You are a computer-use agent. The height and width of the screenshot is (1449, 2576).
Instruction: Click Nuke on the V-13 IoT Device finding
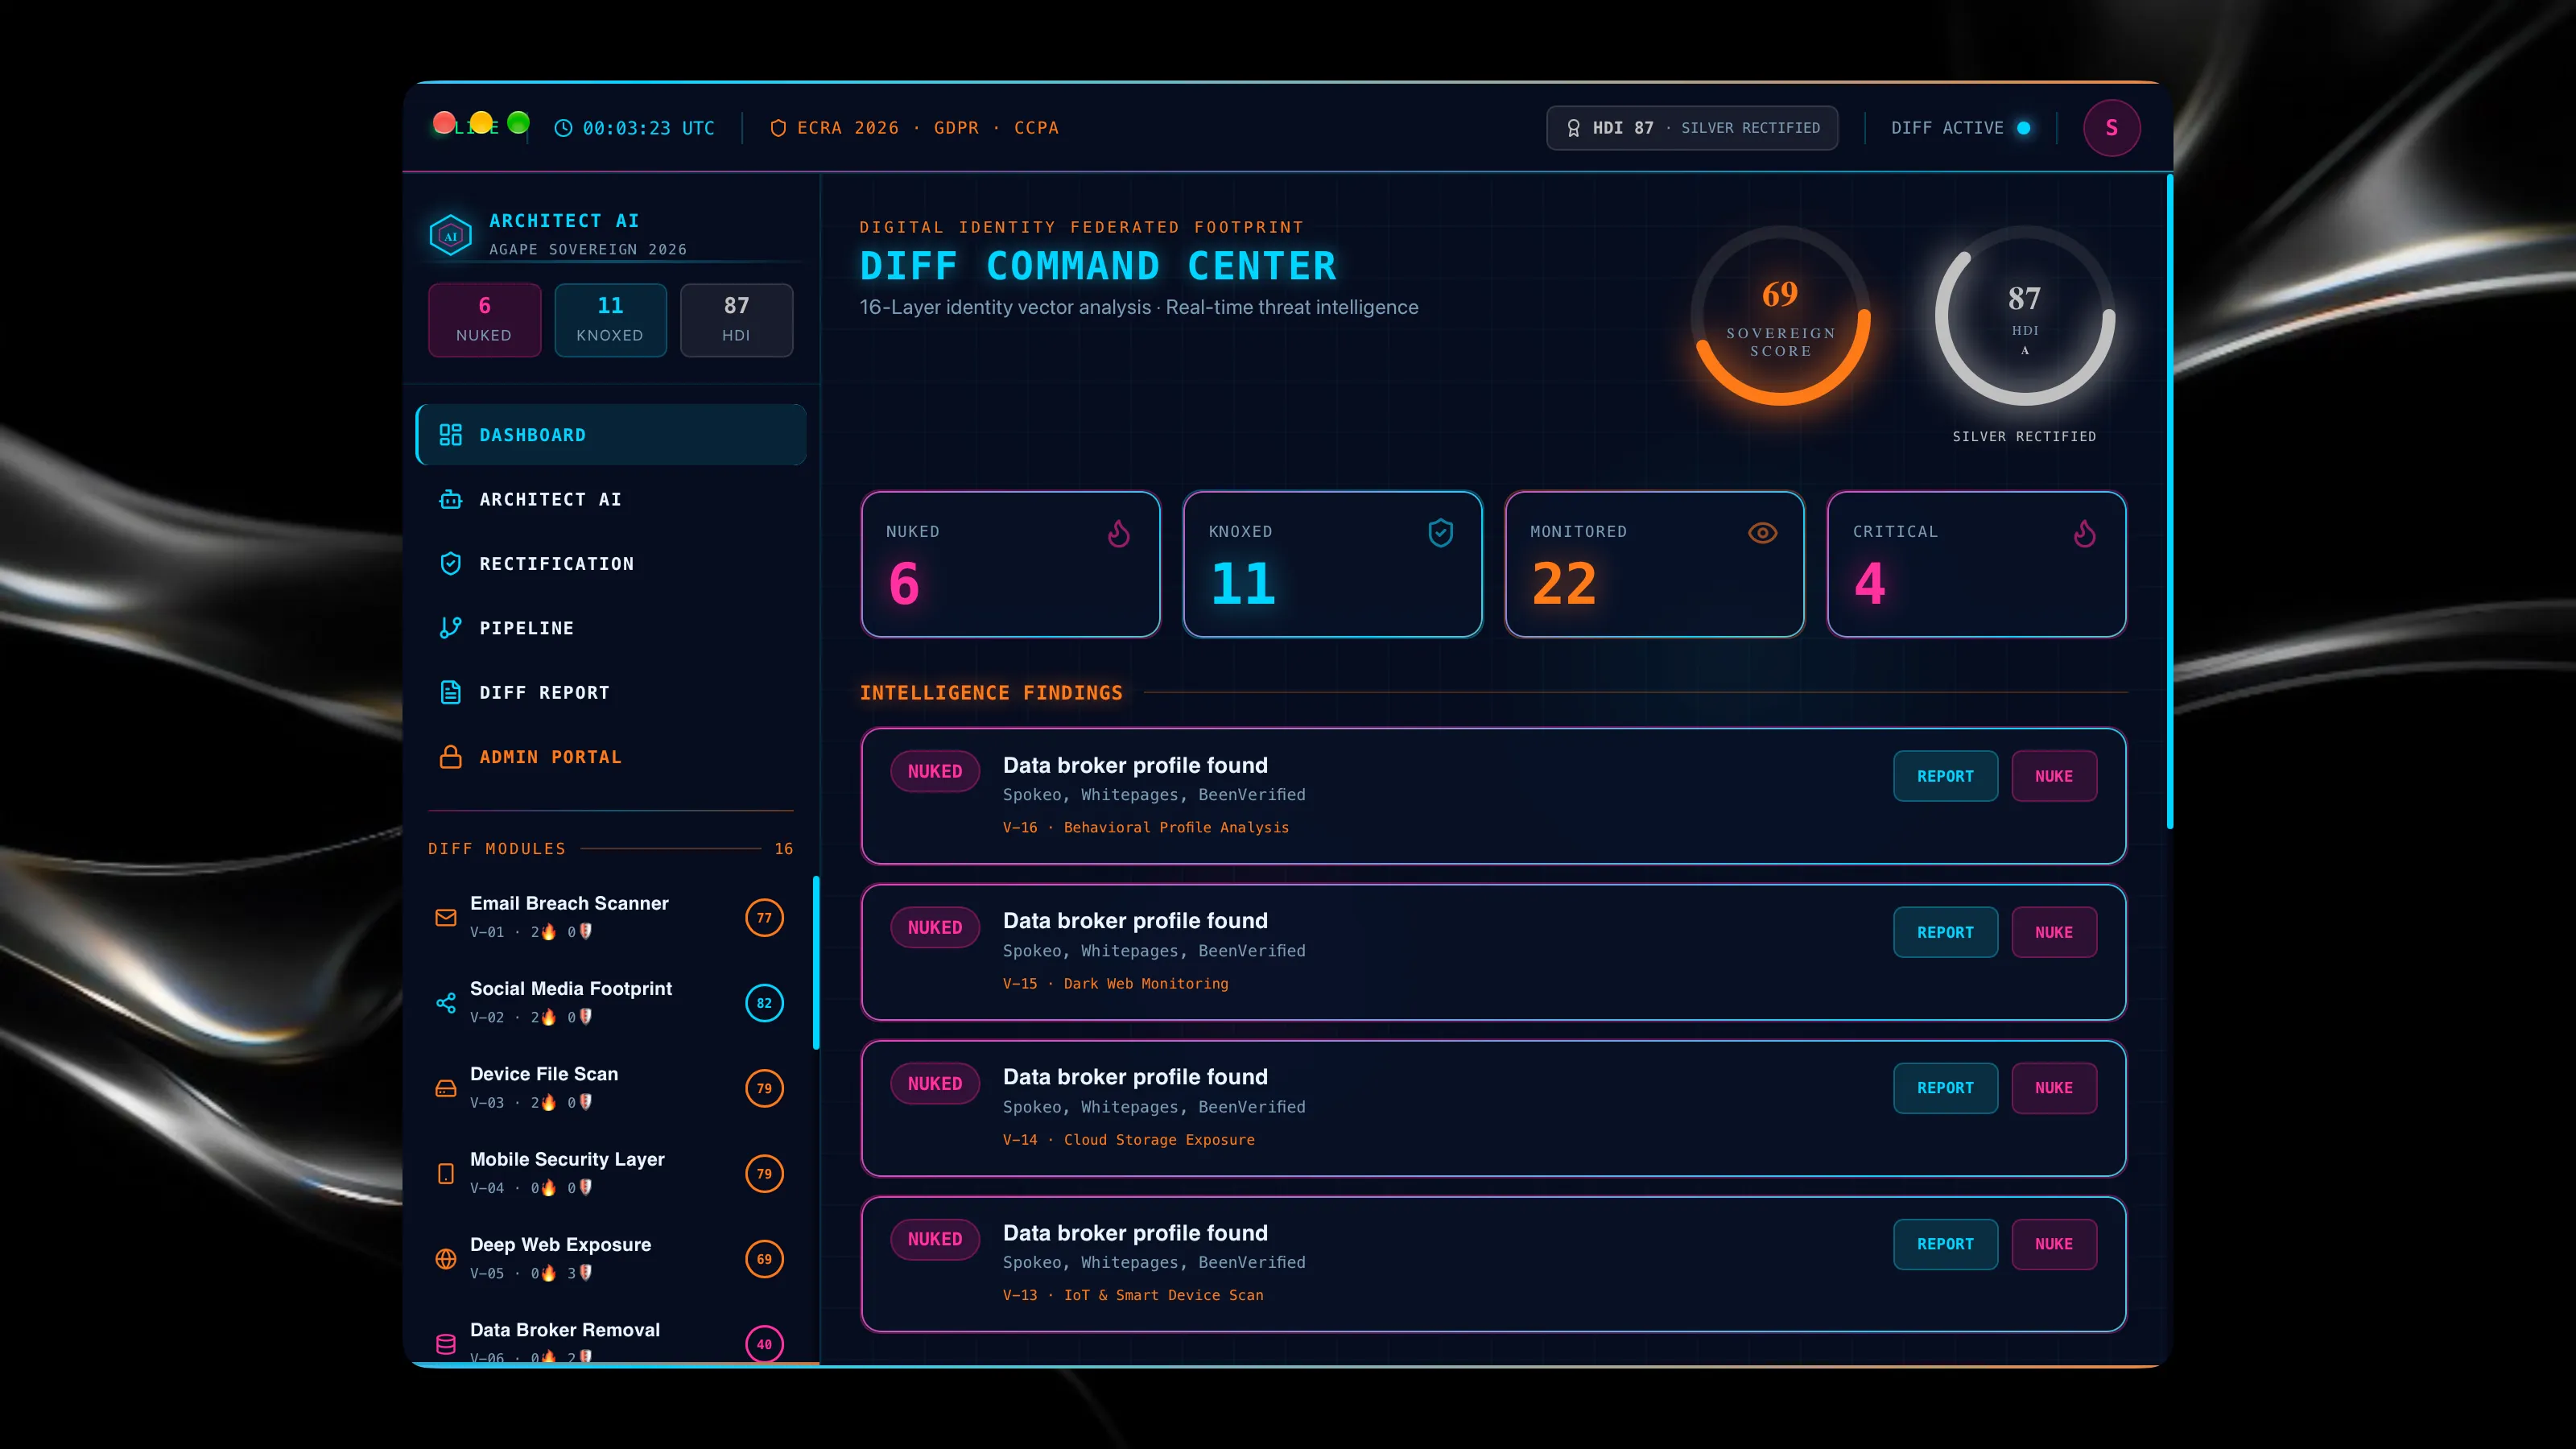coord(2054,1244)
